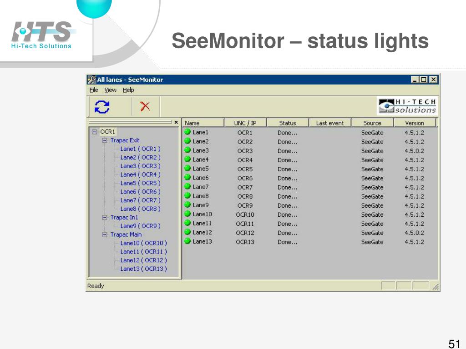Select Lane7 ( OCR7 ) in the tree
466x349 pixels.
click(x=140, y=200)
